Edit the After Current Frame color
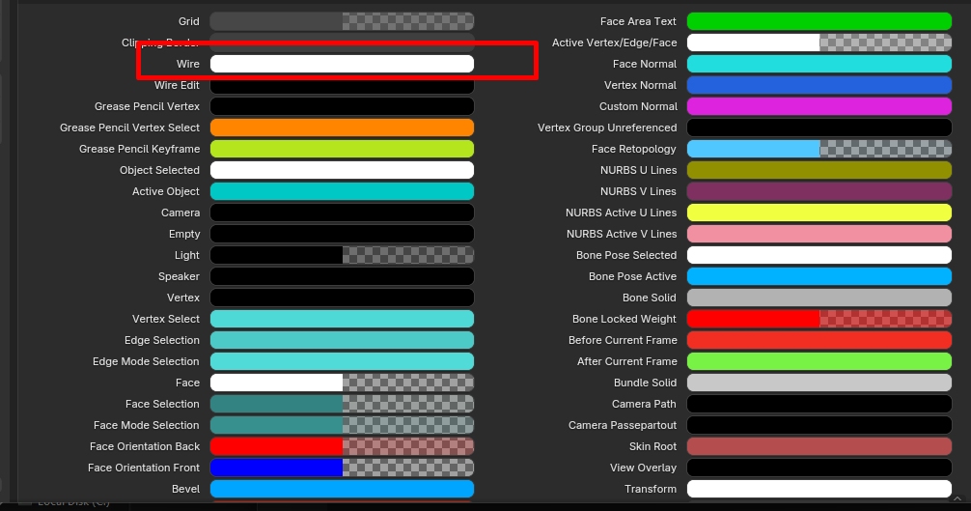This screenshot has width=971, height=511. coord(819,361)
